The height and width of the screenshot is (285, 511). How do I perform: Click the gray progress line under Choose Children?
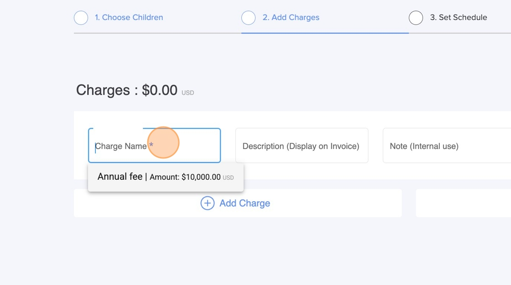pos(157,33)
